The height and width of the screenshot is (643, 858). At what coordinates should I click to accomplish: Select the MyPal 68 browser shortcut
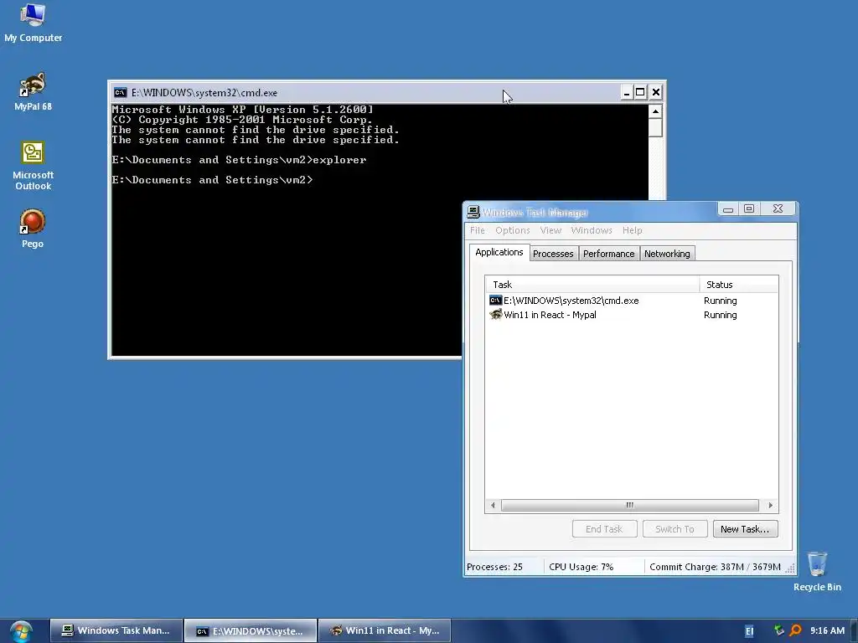coord(33,92)
